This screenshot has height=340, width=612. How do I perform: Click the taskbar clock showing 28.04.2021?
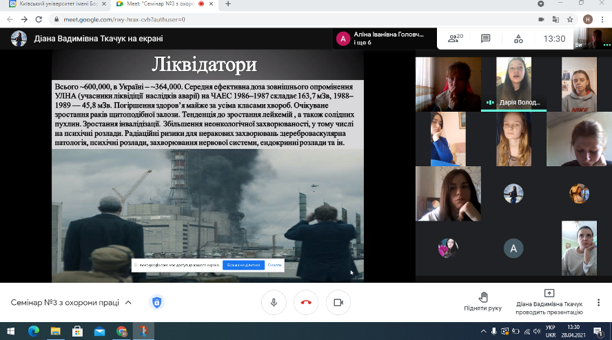pos(573,332)
